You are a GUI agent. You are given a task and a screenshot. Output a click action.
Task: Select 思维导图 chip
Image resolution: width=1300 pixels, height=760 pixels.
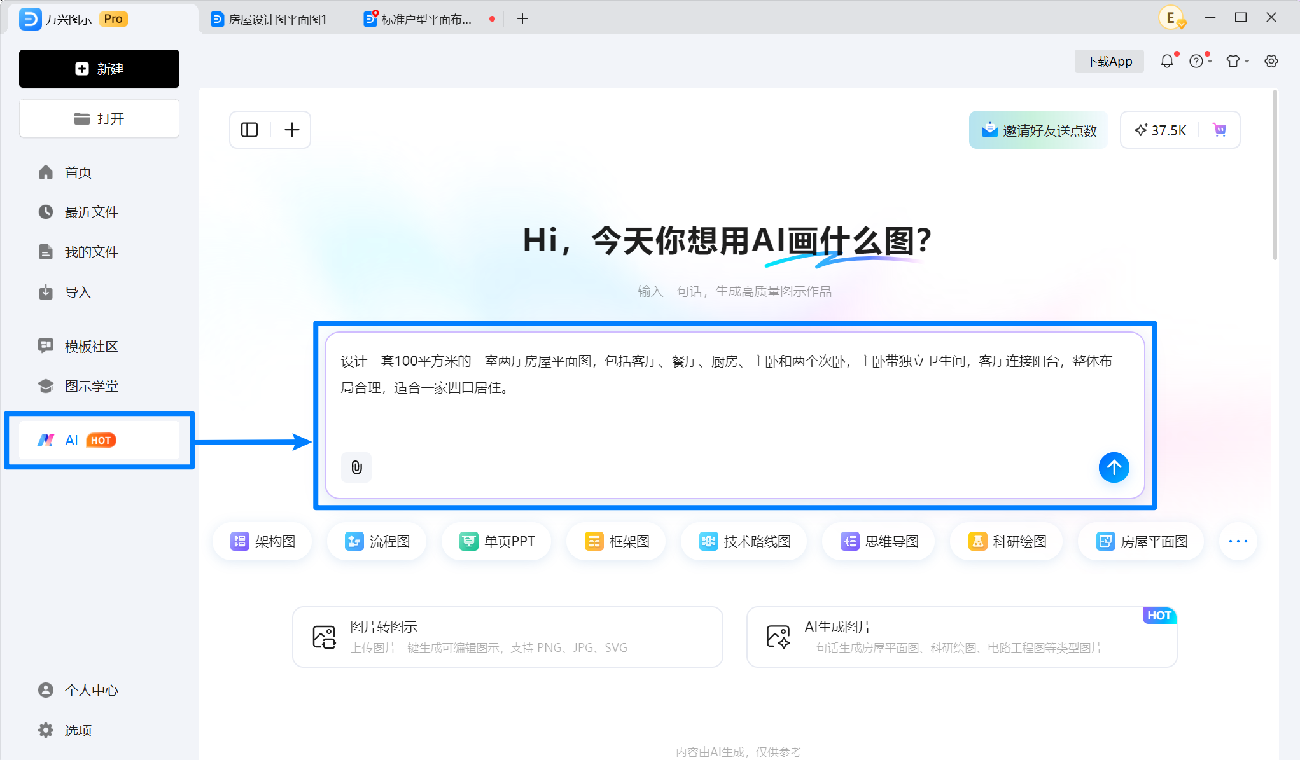pyautogui.click(x=879, y=541)
